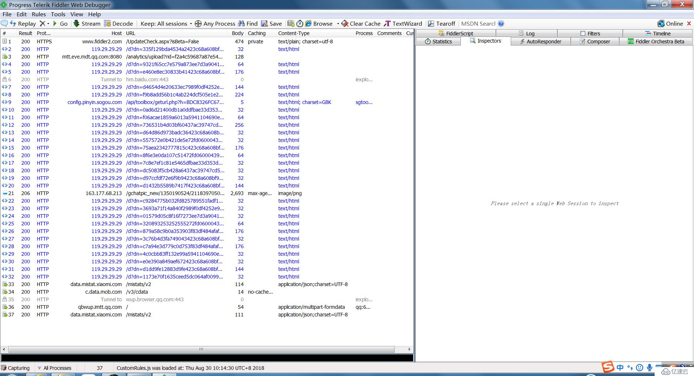Sort sessions by Host column header
694x376 pixels.
(89, 33)
